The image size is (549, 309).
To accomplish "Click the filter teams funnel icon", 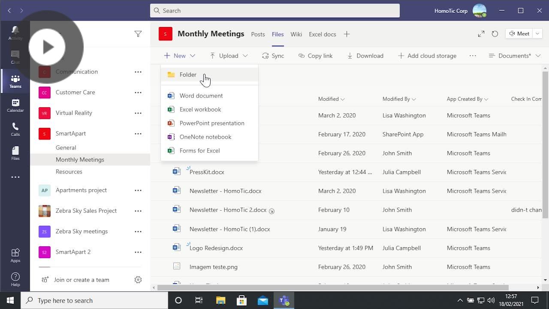I will [x=138, y=34].
